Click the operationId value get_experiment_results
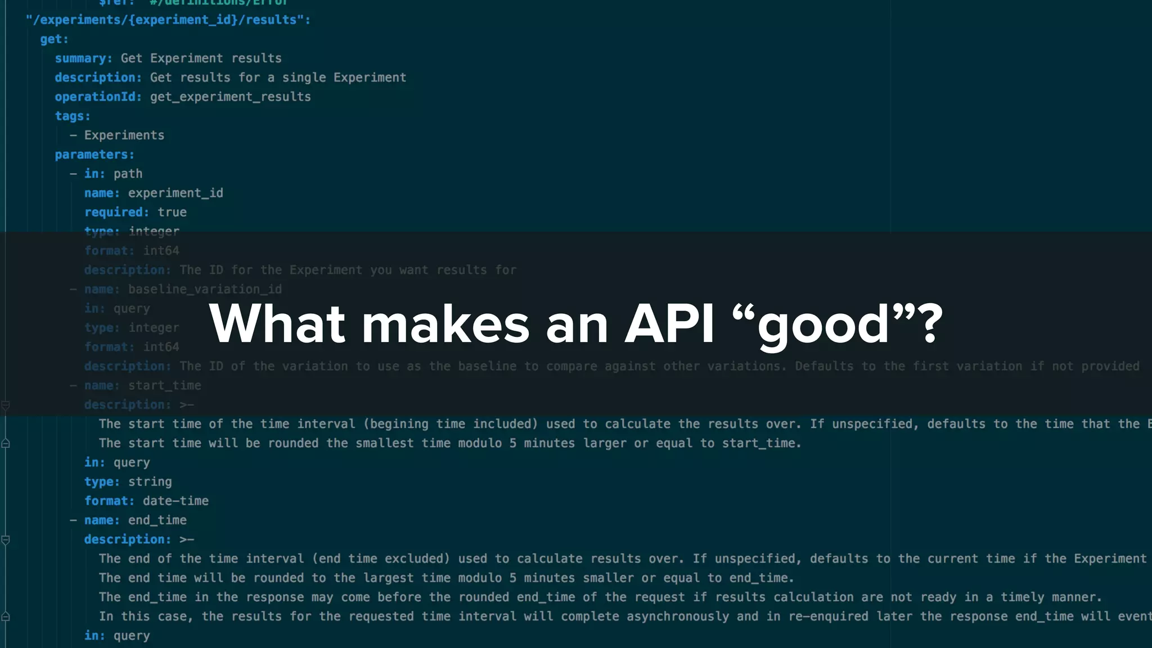This screenshot has width=1152, height=648. click(x=230, y=97)
